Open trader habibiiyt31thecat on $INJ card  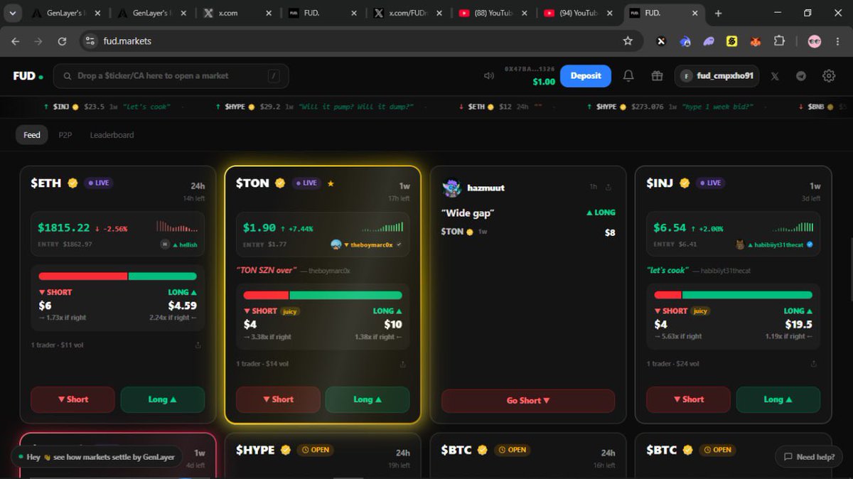coord(775,244)
